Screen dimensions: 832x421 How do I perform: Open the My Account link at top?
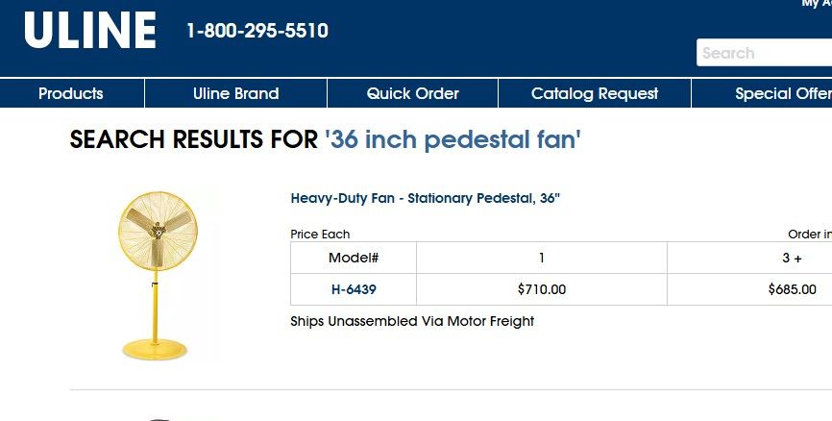pos(816,4)
